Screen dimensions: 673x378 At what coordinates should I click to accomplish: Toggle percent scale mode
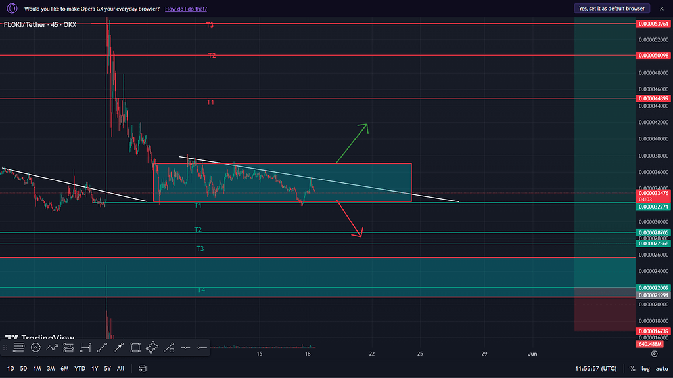[x=632, y=369]
